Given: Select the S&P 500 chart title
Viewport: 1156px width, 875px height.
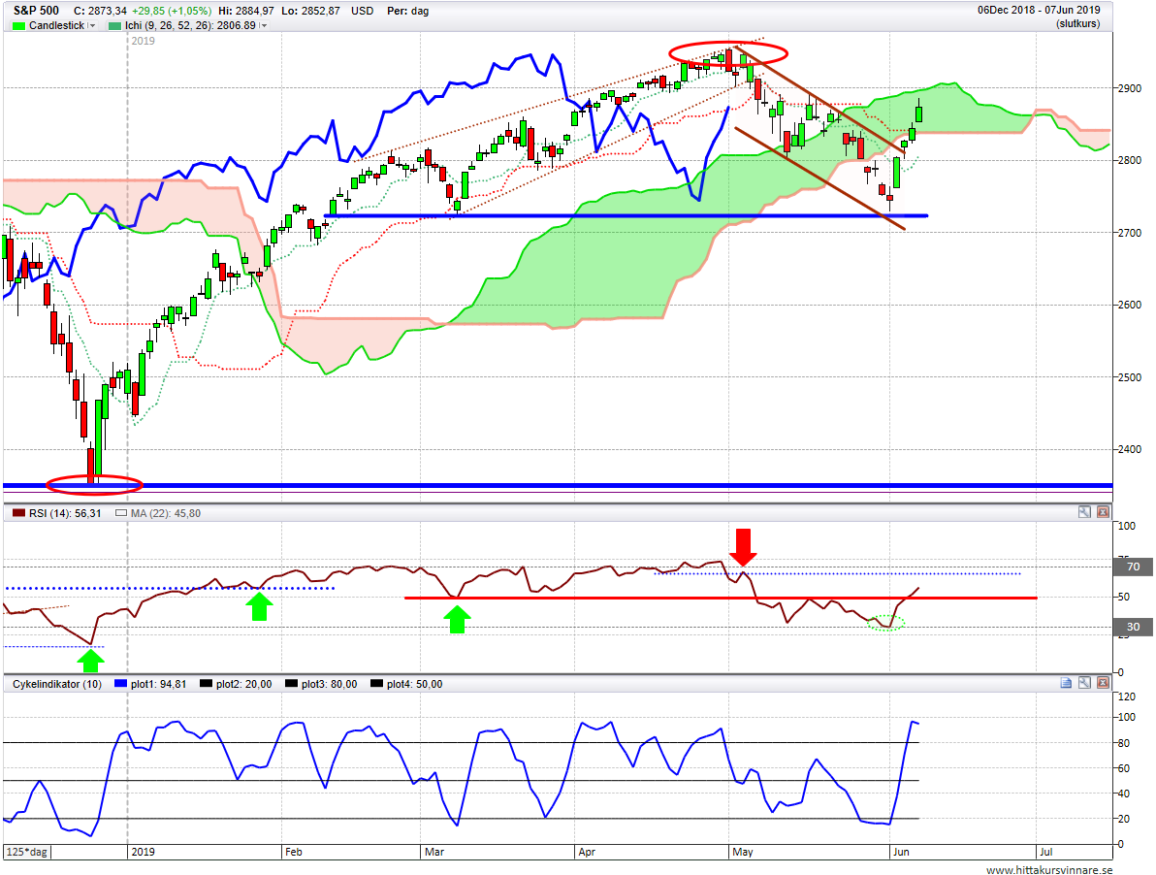Looking at the screenshot, I should (x=36, y=11).
